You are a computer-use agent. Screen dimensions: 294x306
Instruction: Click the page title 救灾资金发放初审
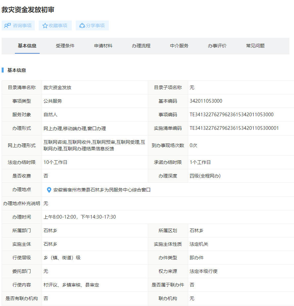point(28,10)
